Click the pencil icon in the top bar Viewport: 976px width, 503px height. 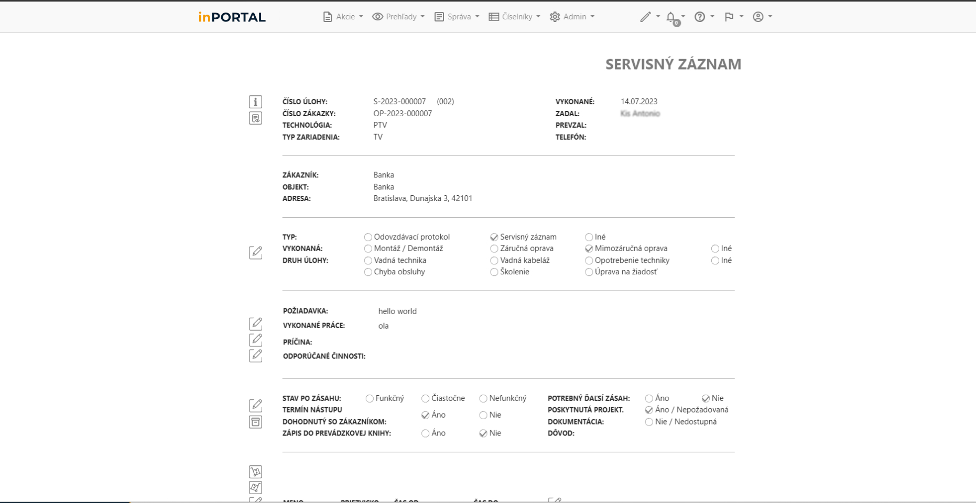tap(645, 17)
